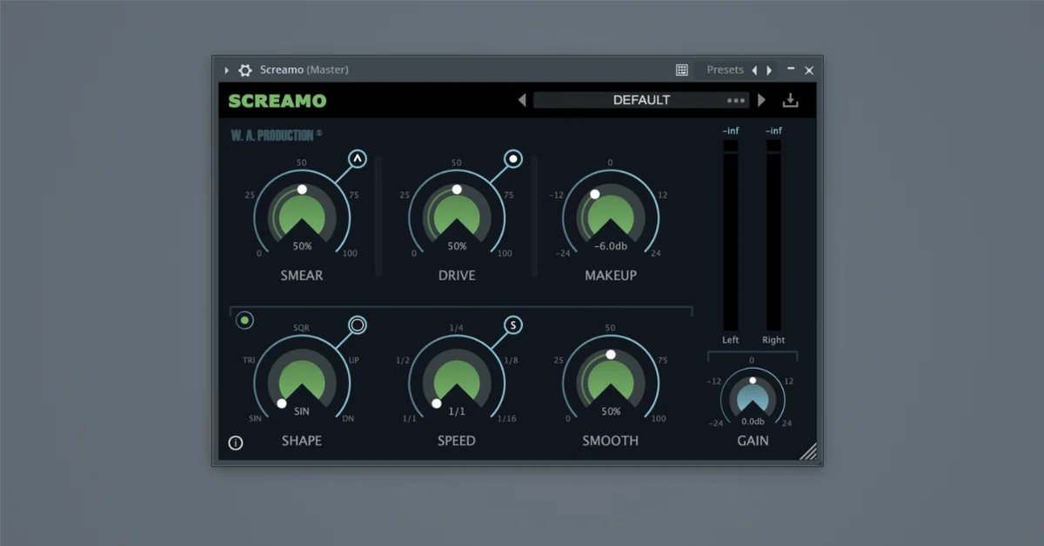This screenshot has height=546, width=1044.
Task: Click the Drive knob
Action: pos(457,216)
